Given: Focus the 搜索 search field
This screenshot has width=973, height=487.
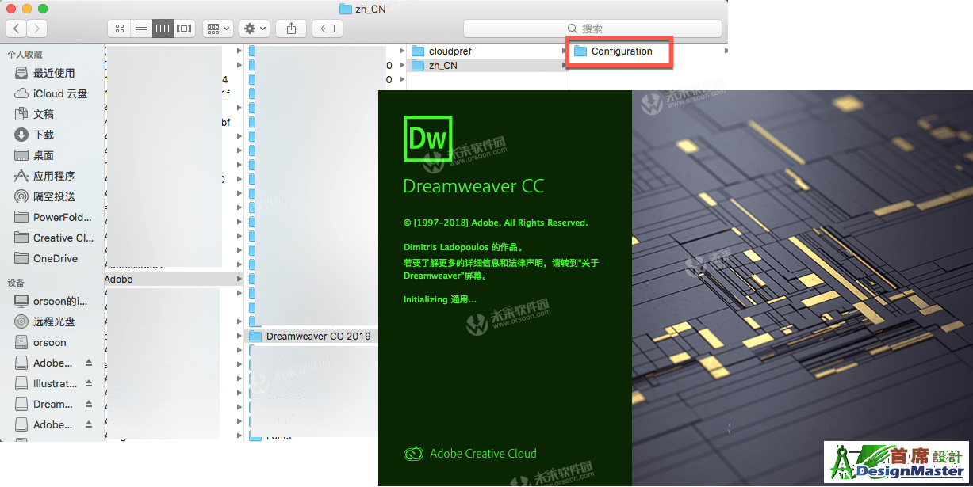Looking at the screenshot, I should coord(592,29).
